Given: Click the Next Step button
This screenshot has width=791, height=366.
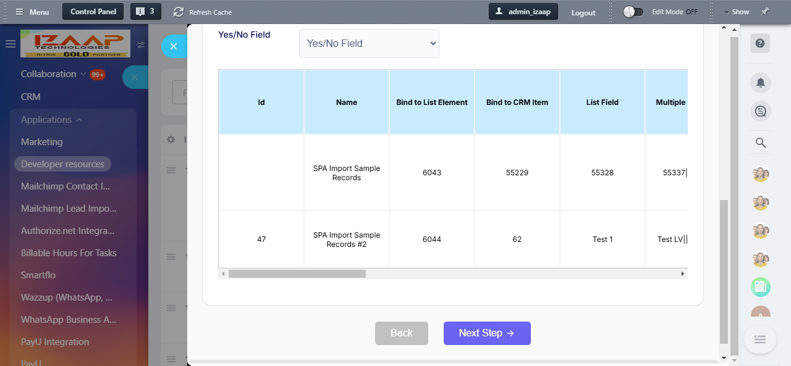Looking at the screenshot, I should pos(487,333).
